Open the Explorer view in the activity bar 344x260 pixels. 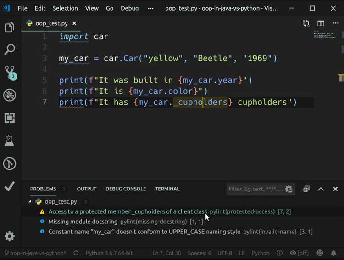(9, 27)
